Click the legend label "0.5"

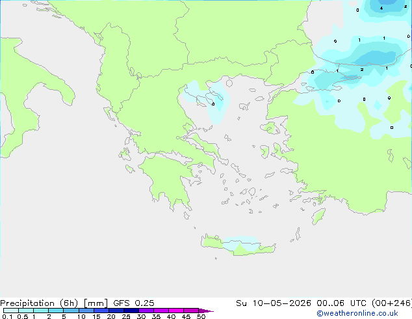(x=23, y=316)
